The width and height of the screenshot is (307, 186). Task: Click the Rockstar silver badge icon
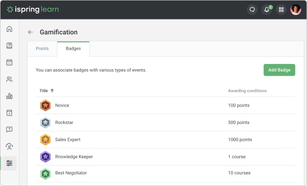(46, 122)
